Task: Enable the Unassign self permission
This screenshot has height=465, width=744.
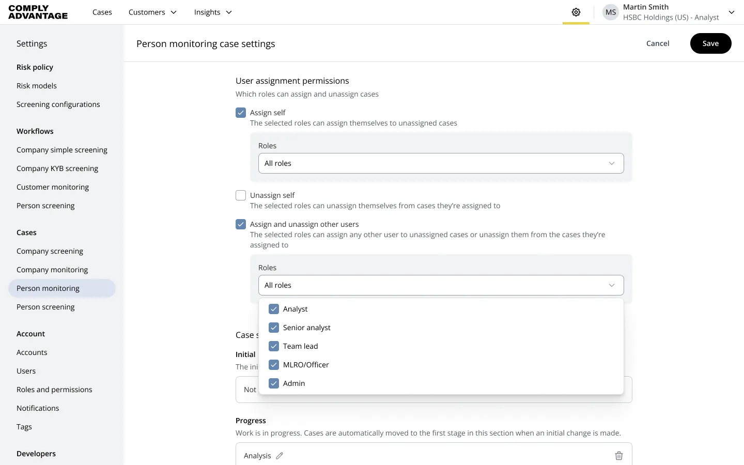Action: click(241, 195)
